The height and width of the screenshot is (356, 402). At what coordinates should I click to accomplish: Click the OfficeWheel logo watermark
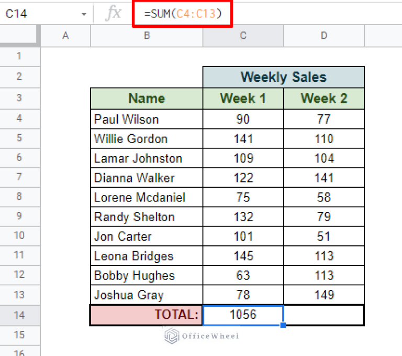202,336
